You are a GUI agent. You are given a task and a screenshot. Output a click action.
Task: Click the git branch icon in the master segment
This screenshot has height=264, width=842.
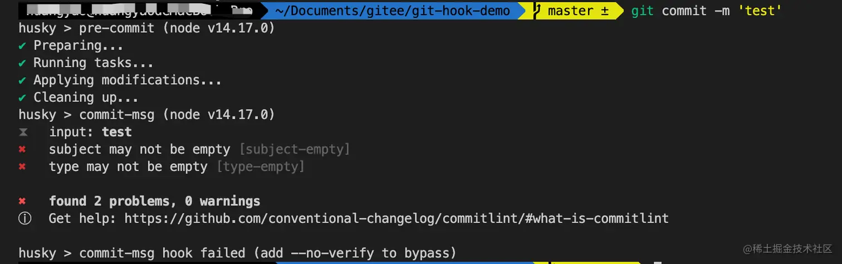pyautogui.click(x=539, y=11)
